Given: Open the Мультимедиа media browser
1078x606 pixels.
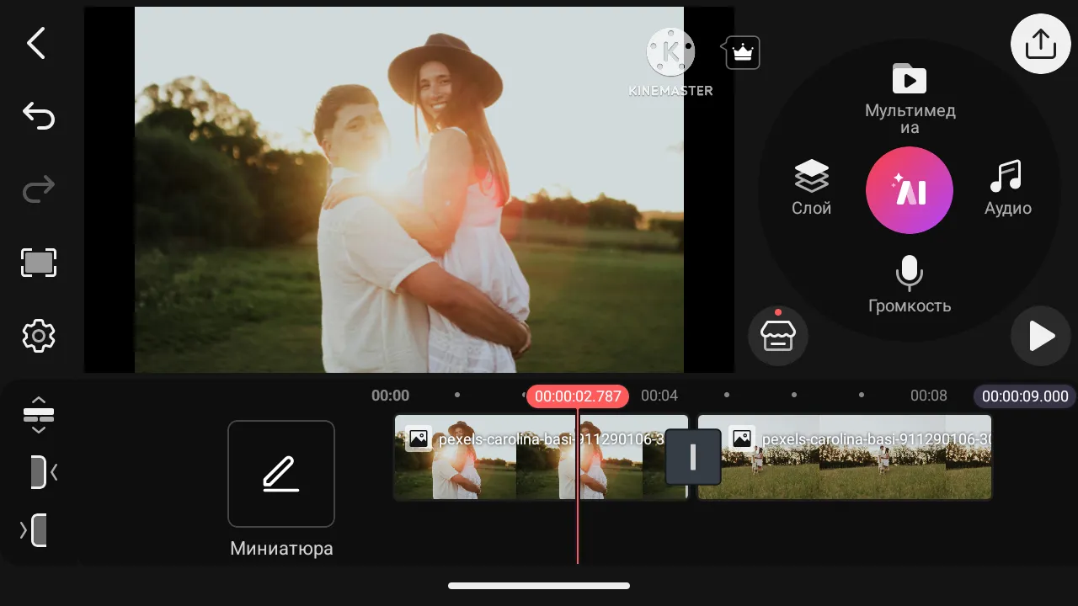Looking at the screenshot, I should point(910,93).
